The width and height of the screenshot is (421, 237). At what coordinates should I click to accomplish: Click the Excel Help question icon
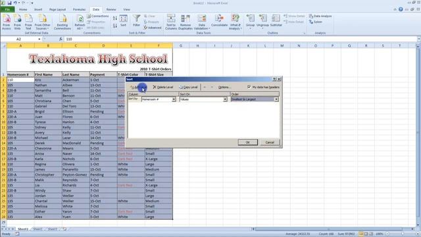401,9
